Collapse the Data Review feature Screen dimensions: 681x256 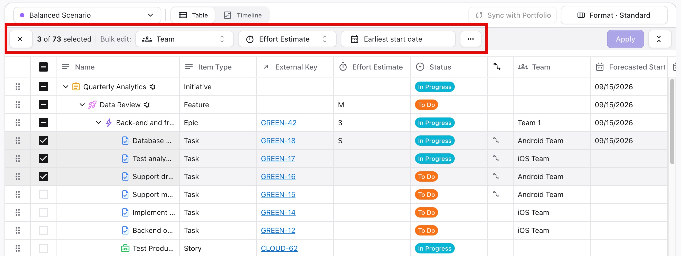coord(82,105)
